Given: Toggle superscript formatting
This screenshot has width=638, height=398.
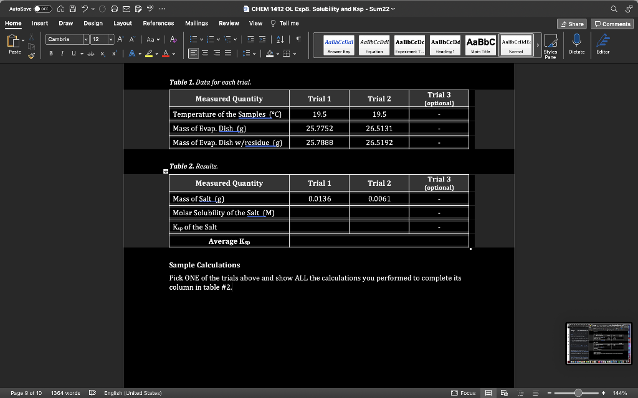Looking at the screenshot, I should click(115, 53).
